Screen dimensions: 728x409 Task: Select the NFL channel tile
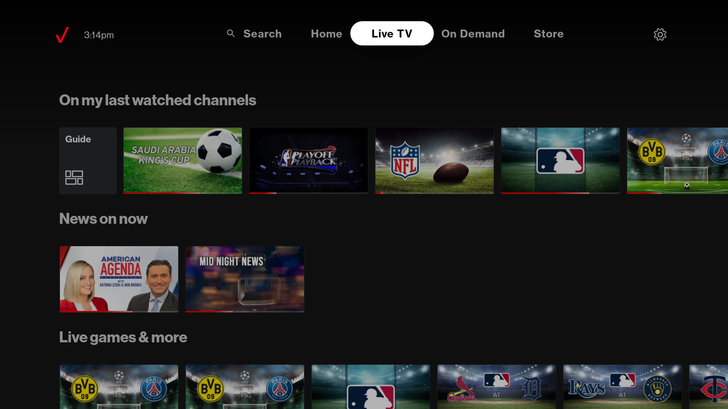click(434, 161)
